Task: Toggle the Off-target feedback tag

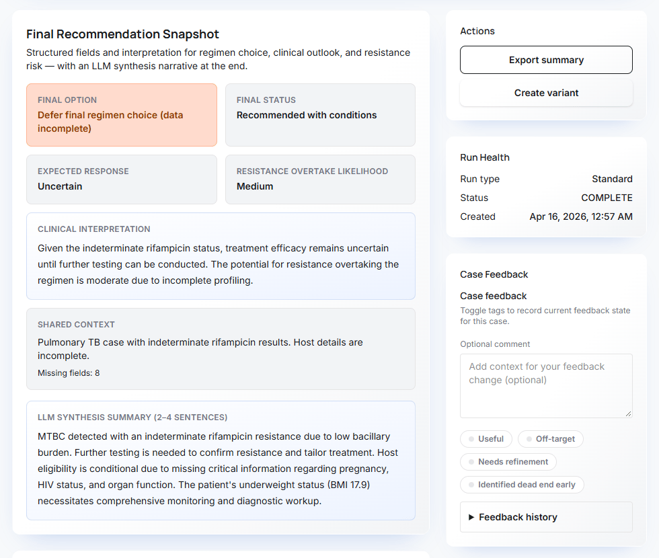Action: pos(551,438)
